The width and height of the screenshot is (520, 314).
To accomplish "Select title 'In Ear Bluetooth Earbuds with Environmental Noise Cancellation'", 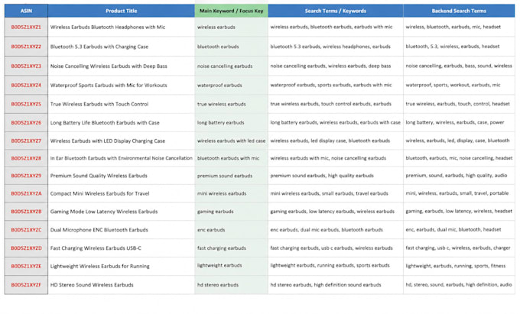I will click(x=122, y=158).
